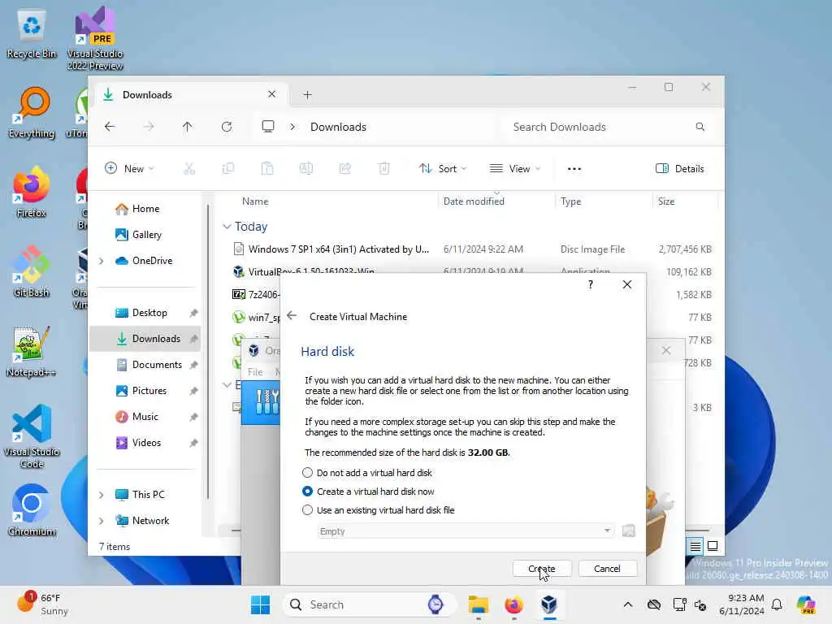
Task: Open File Explorer from taskbar
Action: (x=478, y=604)
